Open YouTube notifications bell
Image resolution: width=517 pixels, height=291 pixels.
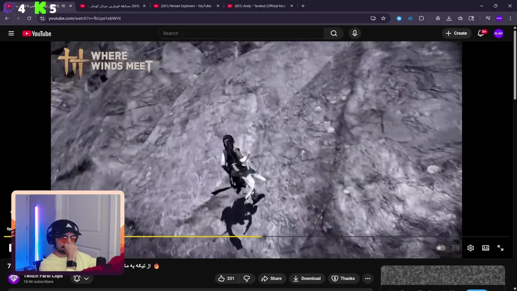coord(481,34)
